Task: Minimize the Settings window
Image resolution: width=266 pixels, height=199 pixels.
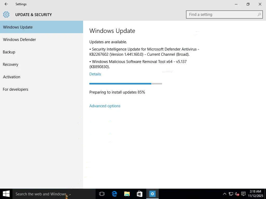Action: point(236,4)
